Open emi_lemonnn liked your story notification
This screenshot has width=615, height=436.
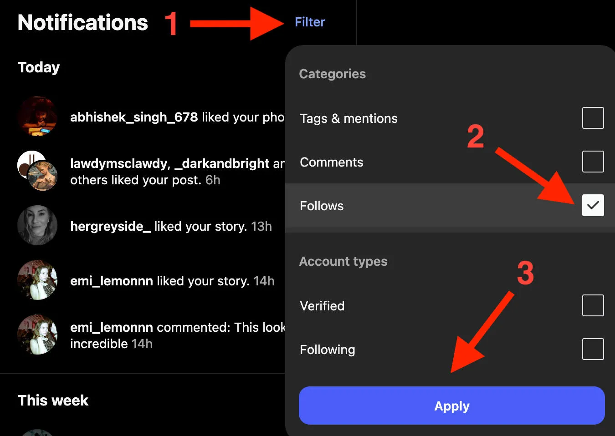(172, 281)
